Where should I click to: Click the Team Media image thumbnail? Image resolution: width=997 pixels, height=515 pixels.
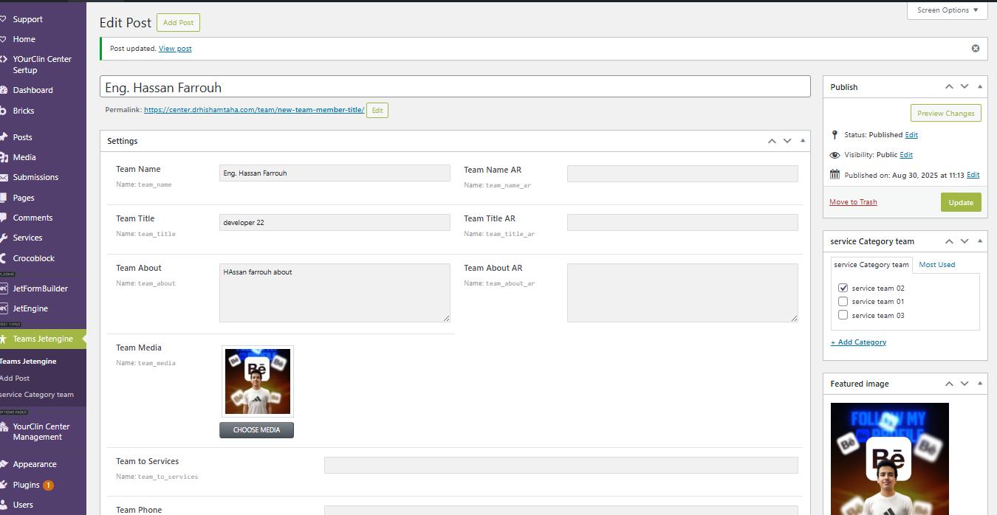pyautogui.click(x=257, y=381)
